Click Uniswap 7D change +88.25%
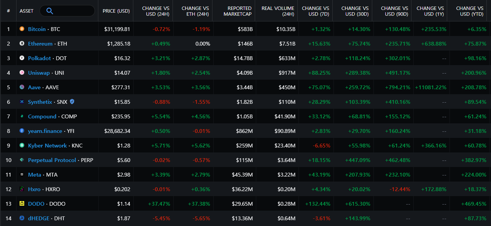This screenshot has width=491, height=226. coord(319,73)
